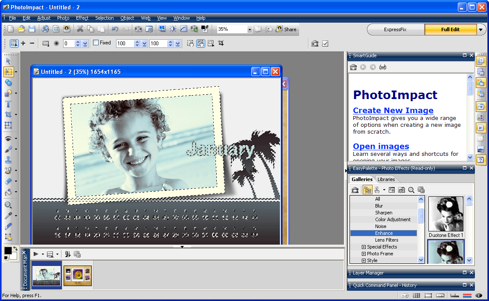Click the Undo arrow icon
This screenshot has height=301, width=489.
[115, 29]
